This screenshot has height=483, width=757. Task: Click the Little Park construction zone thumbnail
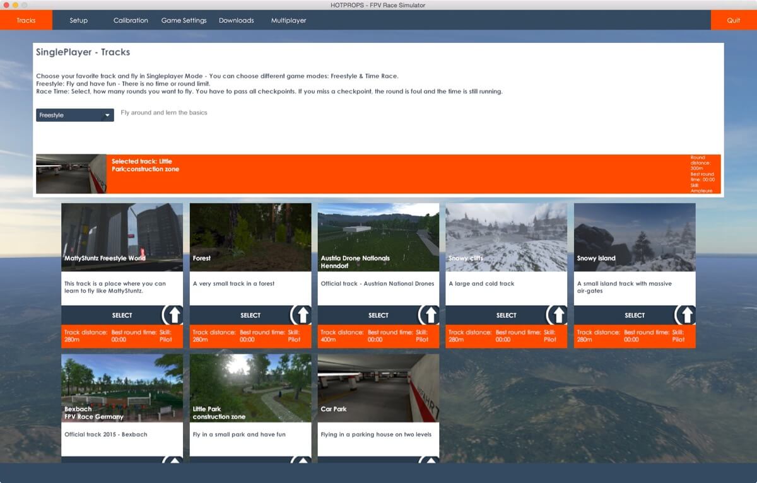coord(250,388)
